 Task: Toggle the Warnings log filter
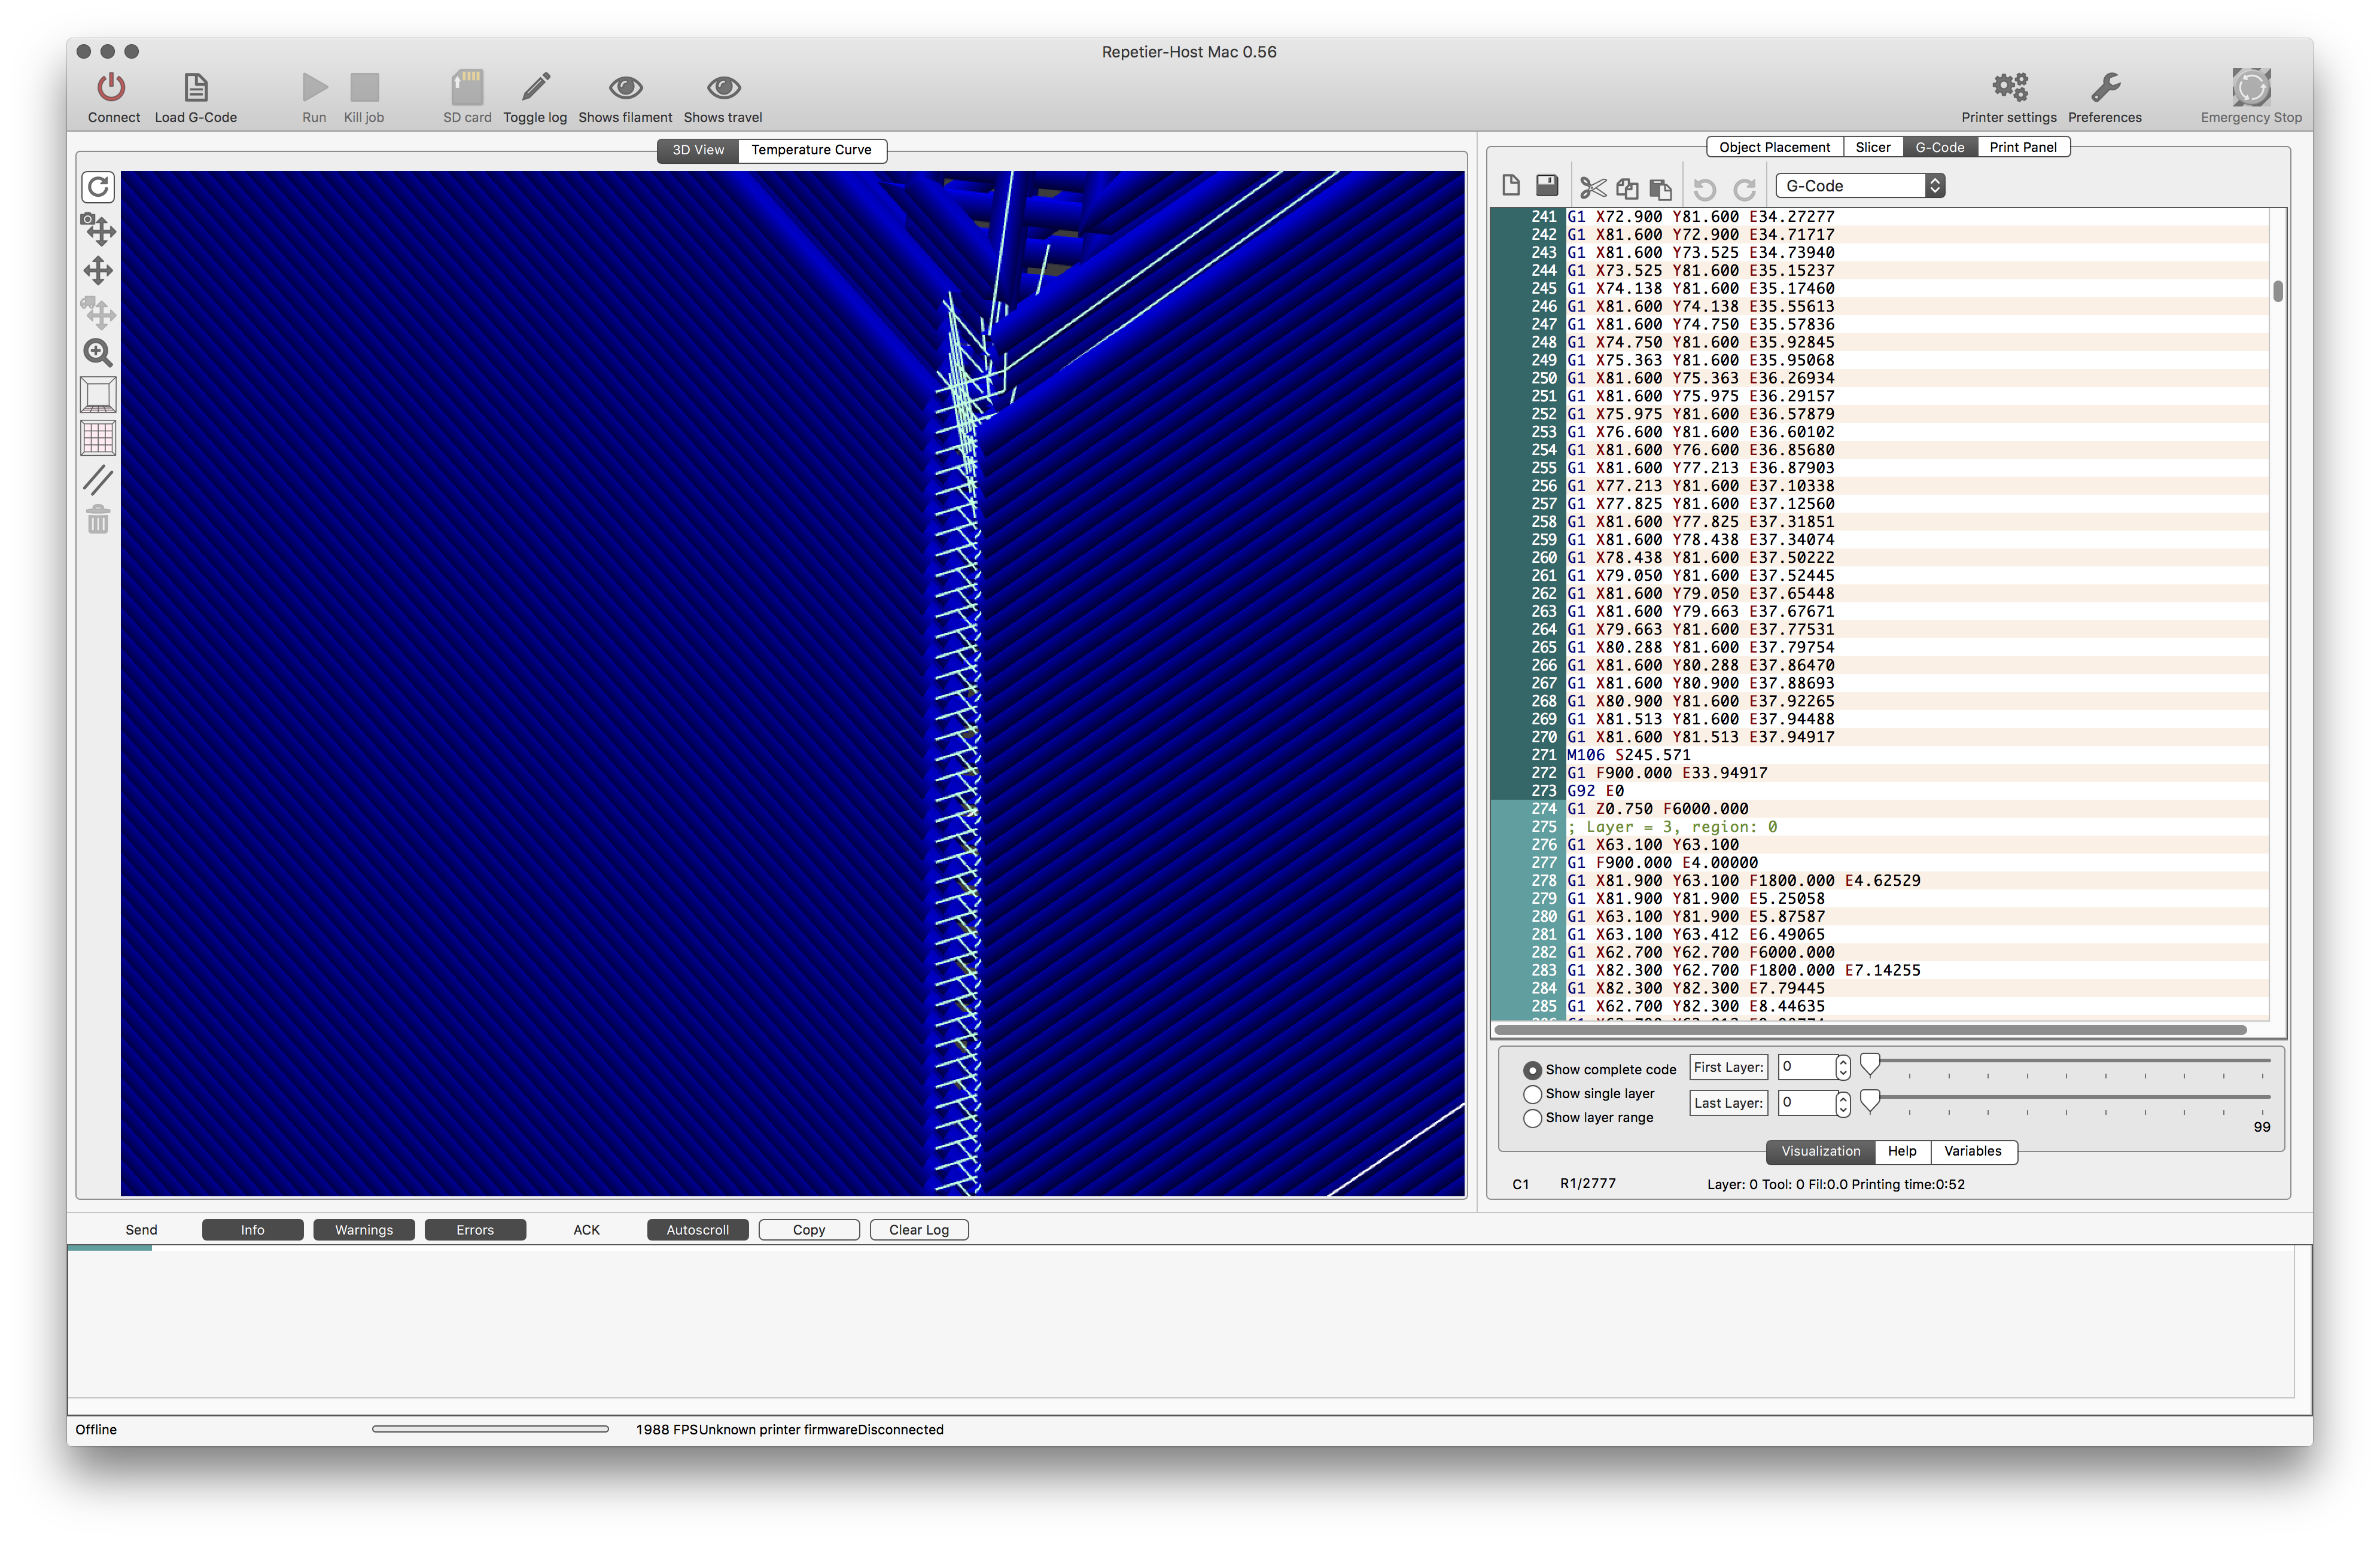tap(364, 1231)
